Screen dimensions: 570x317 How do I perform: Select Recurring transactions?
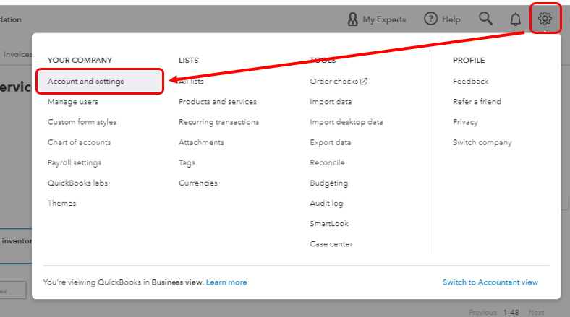click(218, 122)
